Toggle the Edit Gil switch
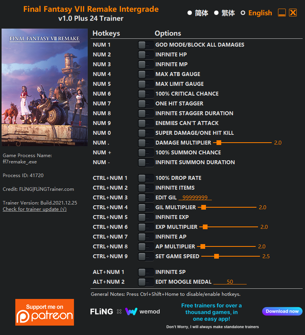 tap(146, 198)
